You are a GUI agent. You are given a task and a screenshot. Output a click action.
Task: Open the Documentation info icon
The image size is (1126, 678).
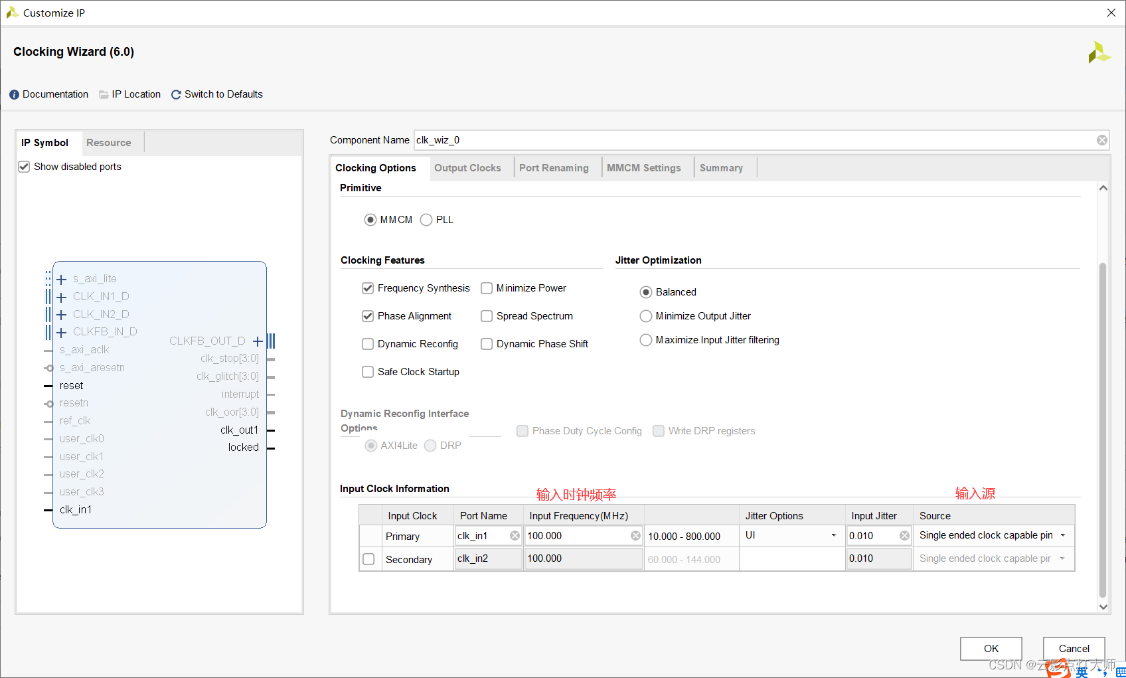click(x=14, y=95)
